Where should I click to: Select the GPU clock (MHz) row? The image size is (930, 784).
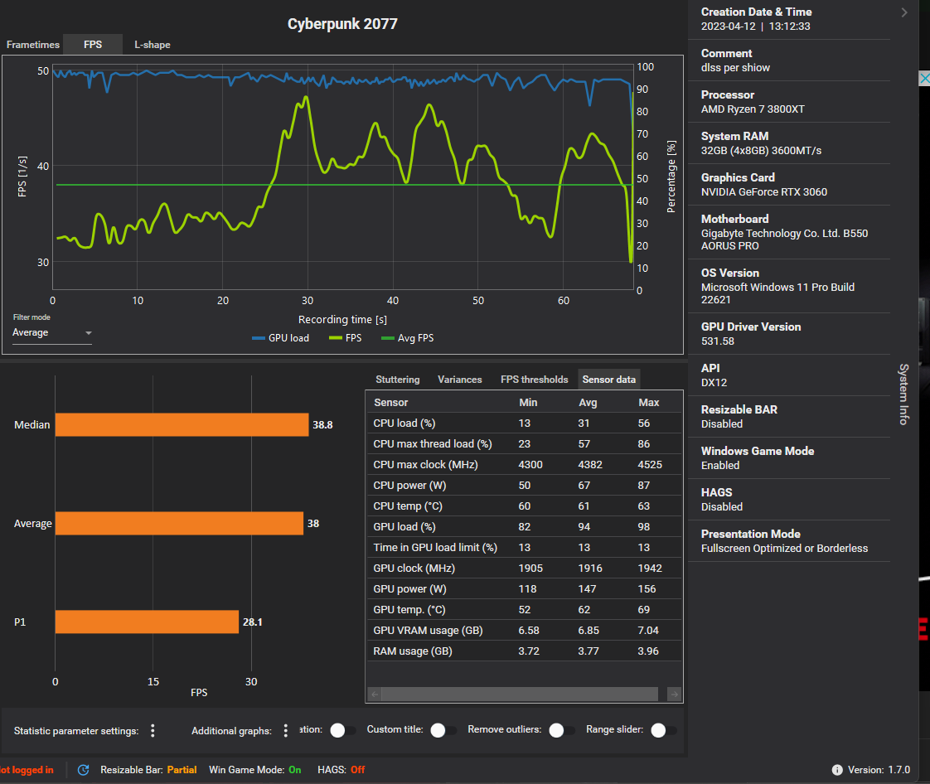[525, 569]
